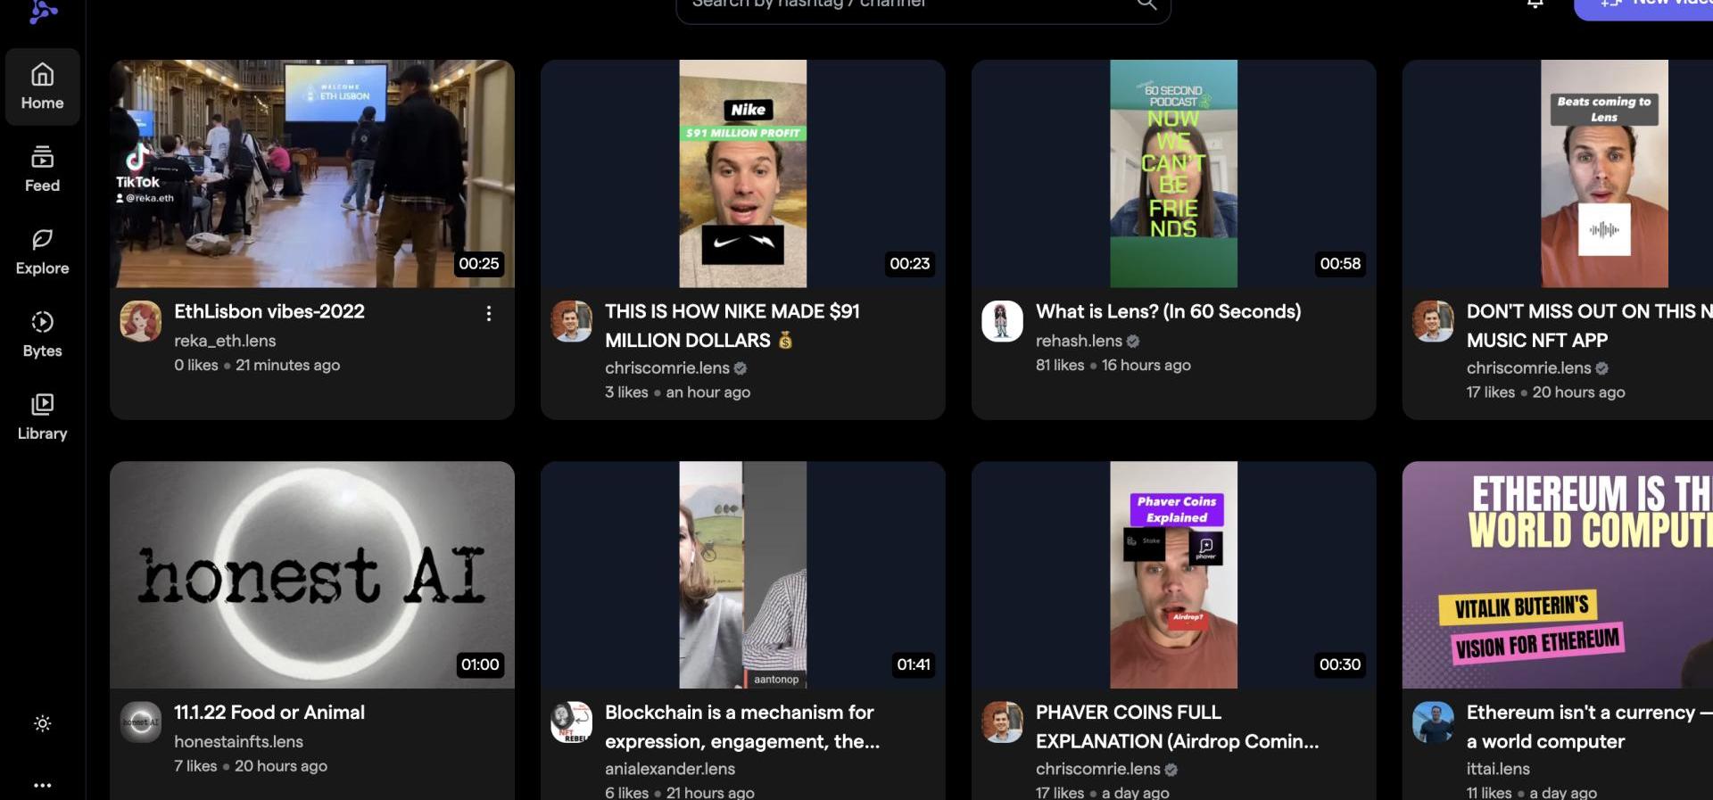1713x800 pixels.
Task: Open the reka_eth.lens channel link
Action: 225,341
